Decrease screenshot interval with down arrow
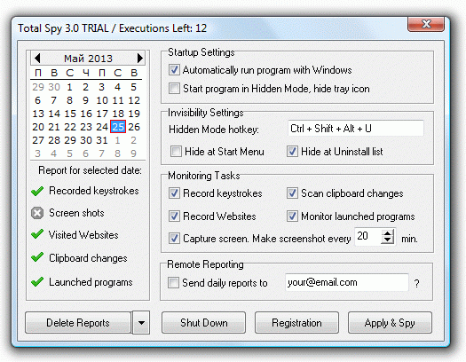Screen dimensions: 466x362 [x=388, y=240]
